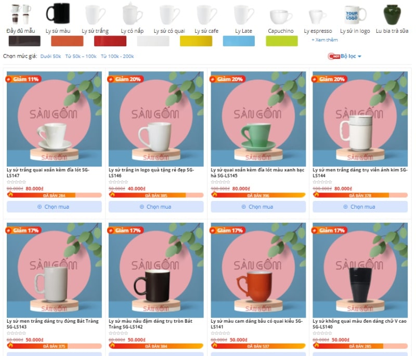Viewport: 416px width, 356px height.
Task: Select the 'Ly sứ màu' black mug icon
Action: 58,14
